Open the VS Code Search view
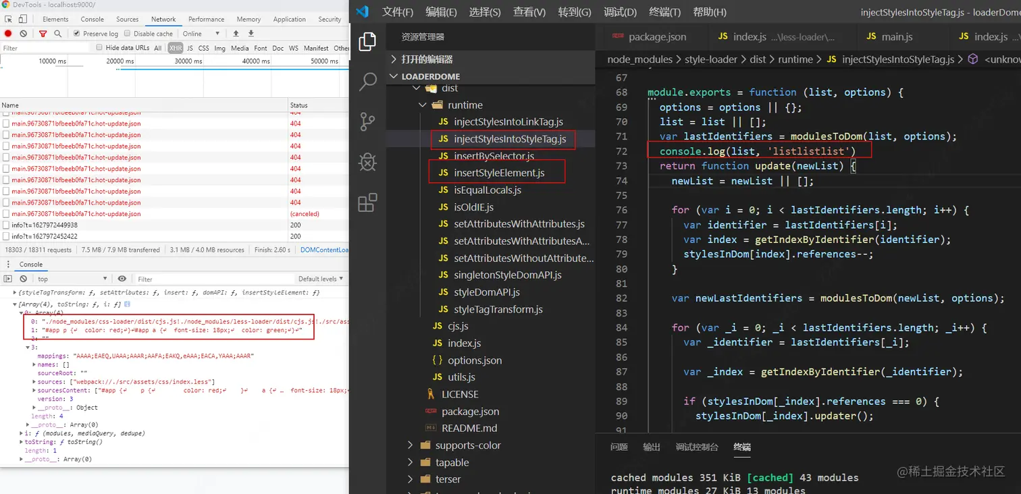Screen dimensions: 1021x494 tap(367, 82)
